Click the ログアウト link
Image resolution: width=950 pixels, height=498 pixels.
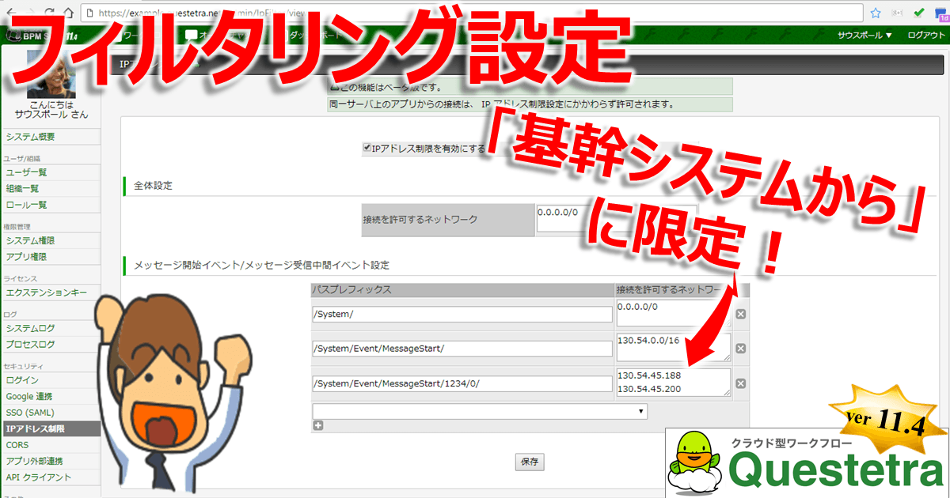(925, 35)
